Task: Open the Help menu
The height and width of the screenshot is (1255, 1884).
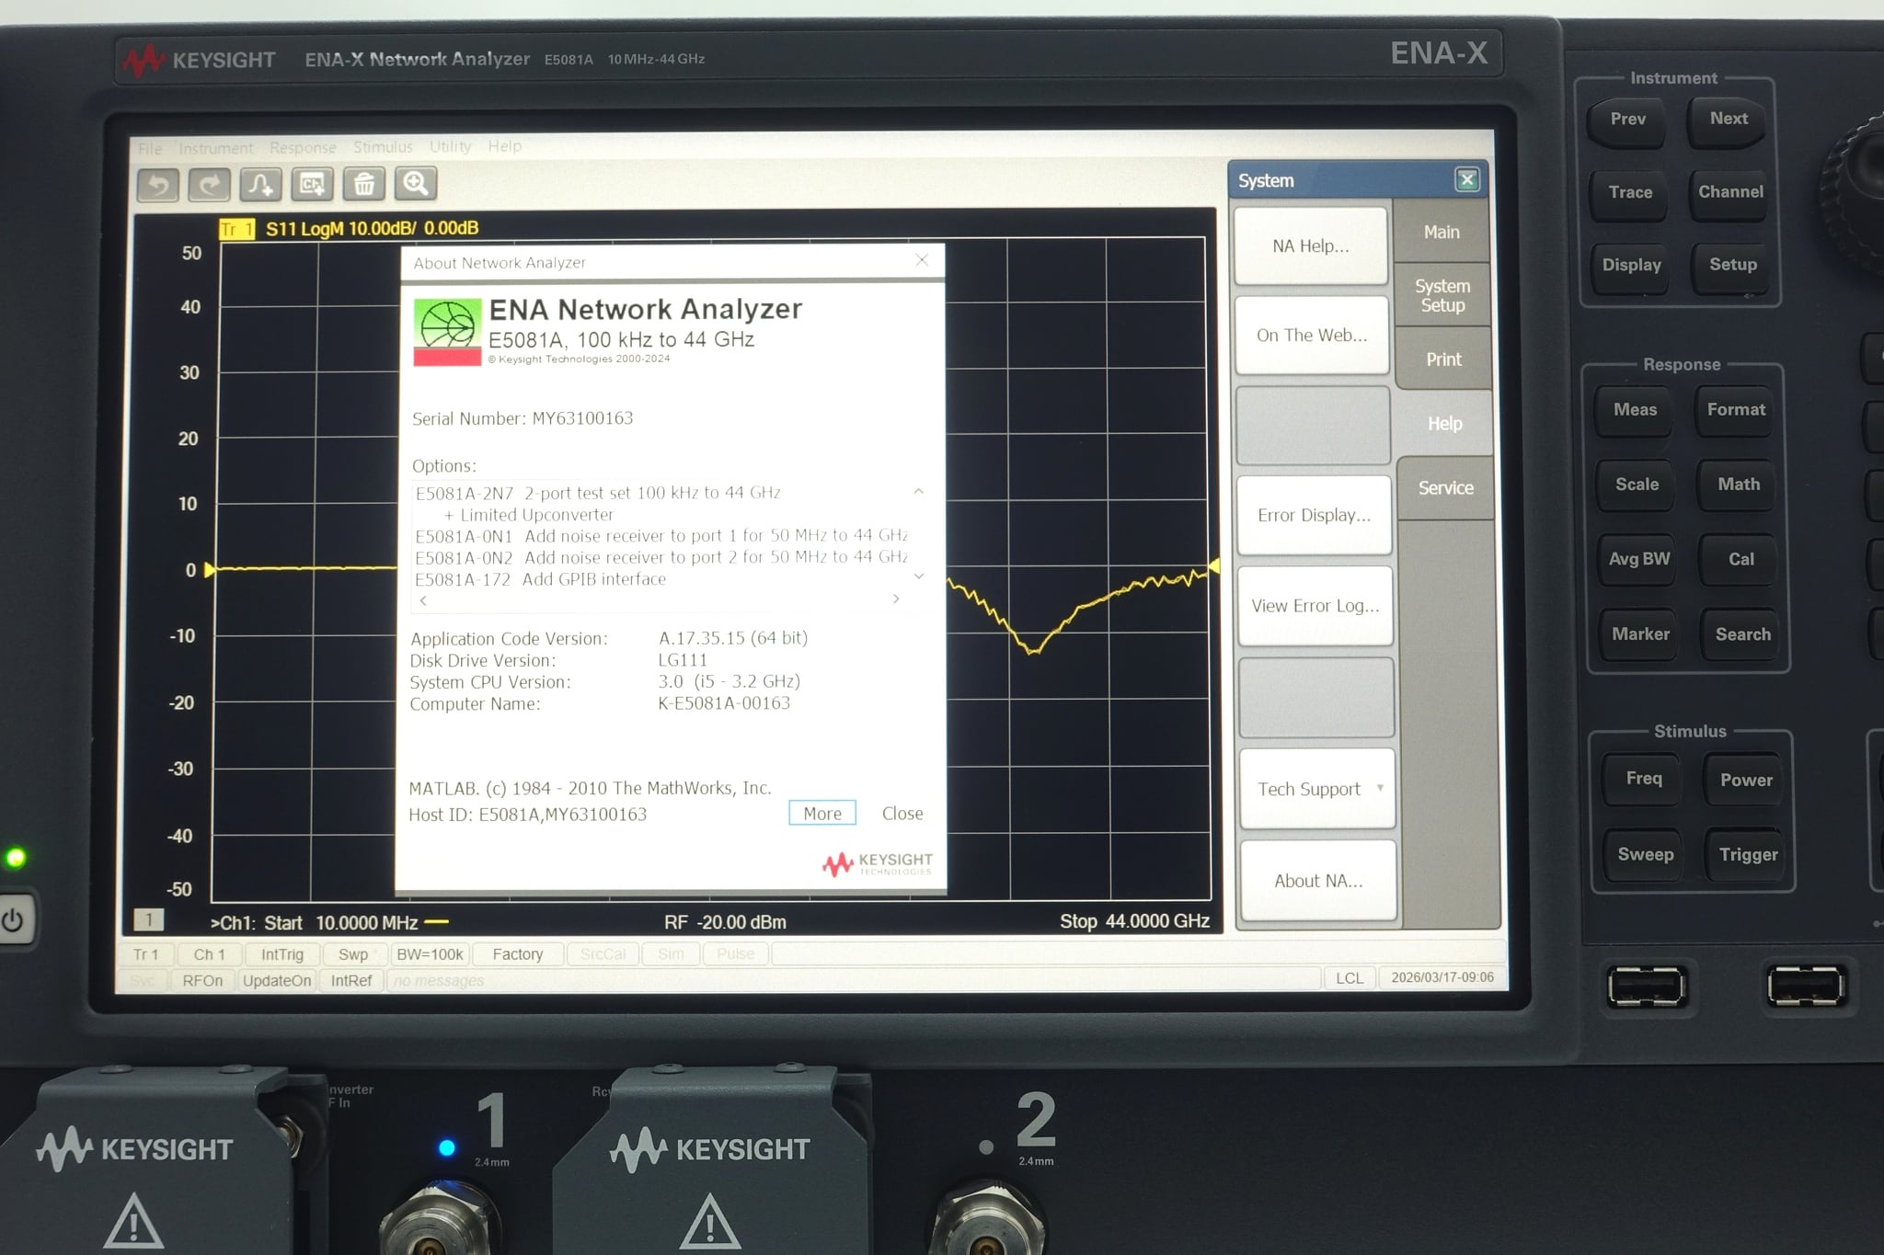Action: 504,146
